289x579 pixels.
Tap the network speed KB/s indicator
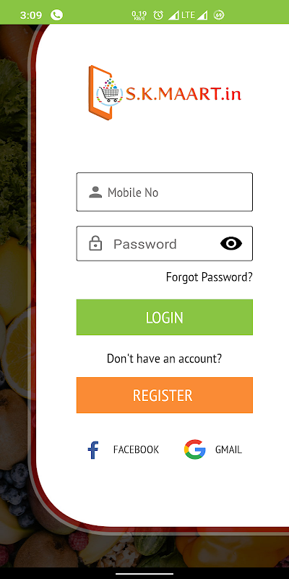click(x=139, y=15)
